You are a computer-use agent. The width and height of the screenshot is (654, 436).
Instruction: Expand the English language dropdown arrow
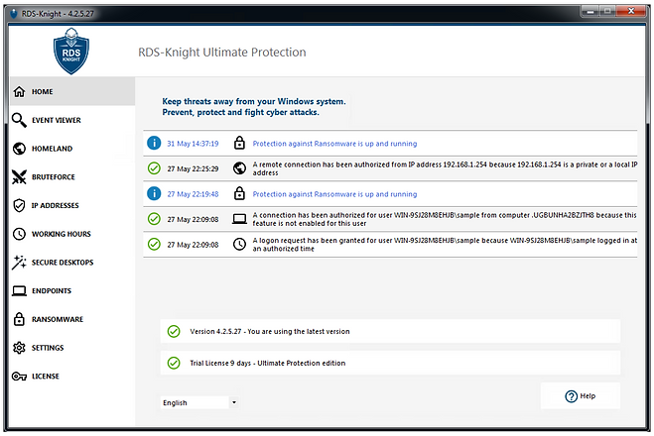pos(234,402)
